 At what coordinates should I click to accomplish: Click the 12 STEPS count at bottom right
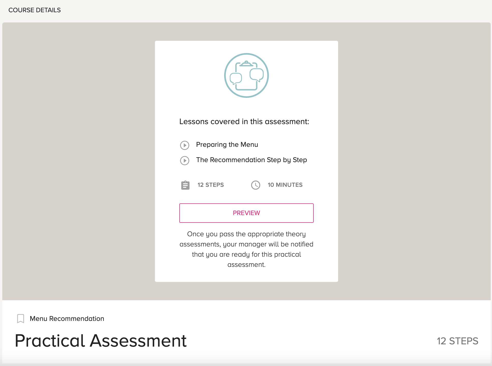click(x=457, y=341)
